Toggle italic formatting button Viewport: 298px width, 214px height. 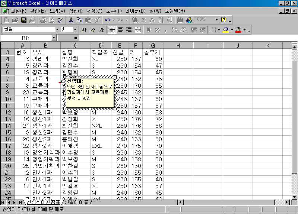92,30
